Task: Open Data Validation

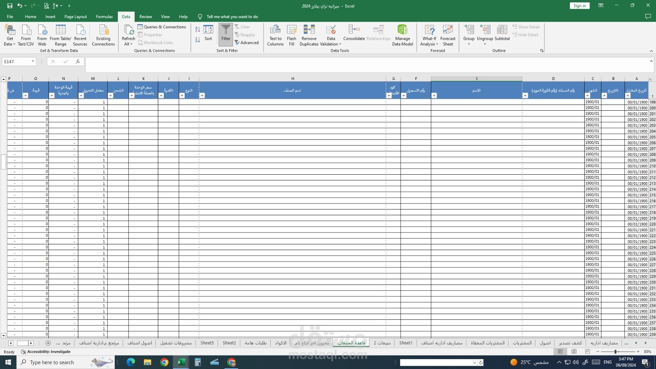Action: pos(330,35)
